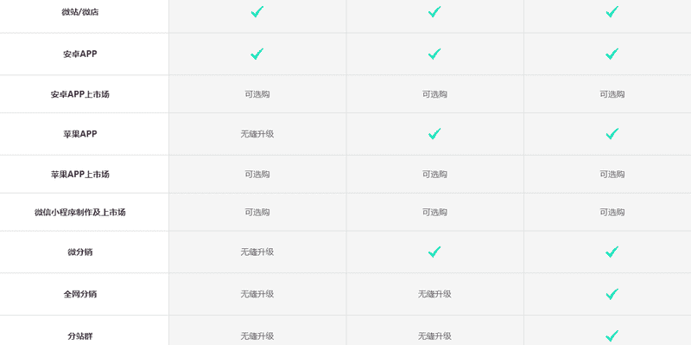691x345 pixels.
Task: Click 可选购 in middle column for 苹果APP上市场
Action: pyautogui.click(x=434, y=175)
